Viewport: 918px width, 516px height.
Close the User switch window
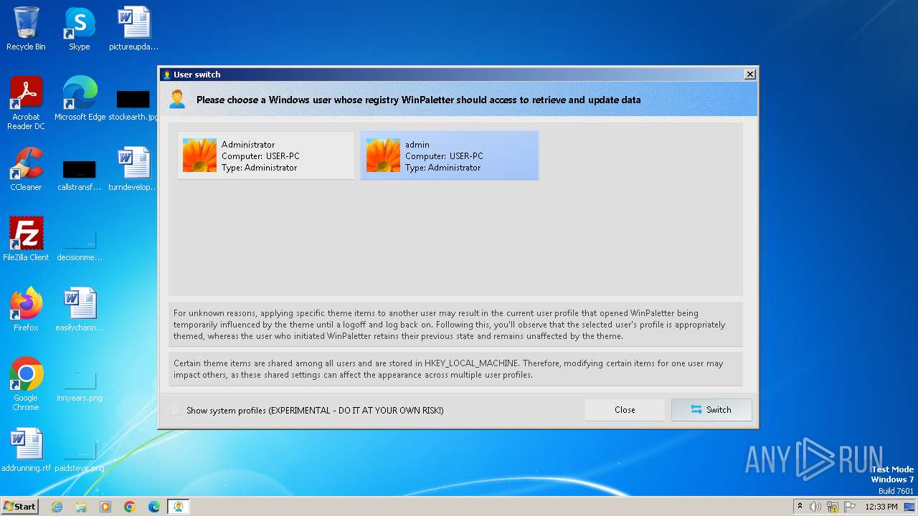pyautogui.click(x=750, y=75)
